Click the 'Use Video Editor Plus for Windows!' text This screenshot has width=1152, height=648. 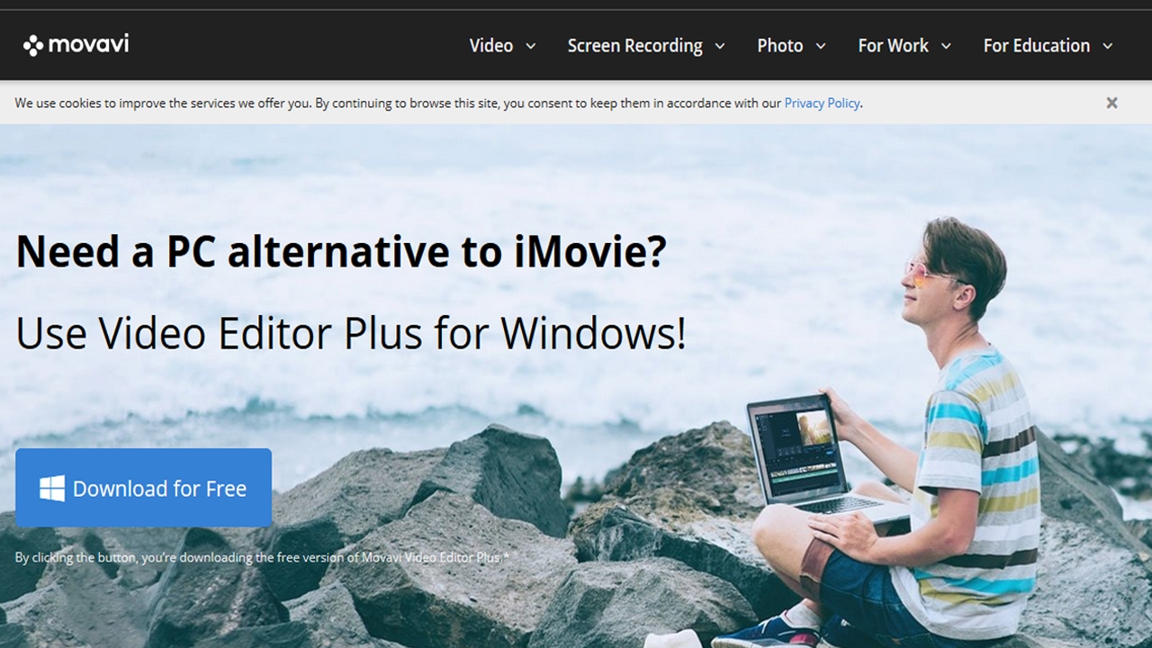click(x=351, y=333)
